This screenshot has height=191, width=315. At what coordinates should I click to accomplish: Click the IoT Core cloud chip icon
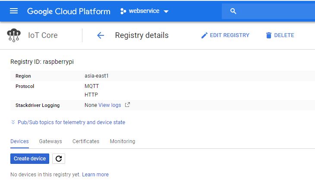click(x=14, y=35)
